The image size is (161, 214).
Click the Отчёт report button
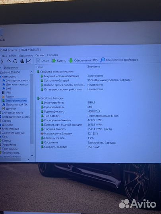coord(43,61)
